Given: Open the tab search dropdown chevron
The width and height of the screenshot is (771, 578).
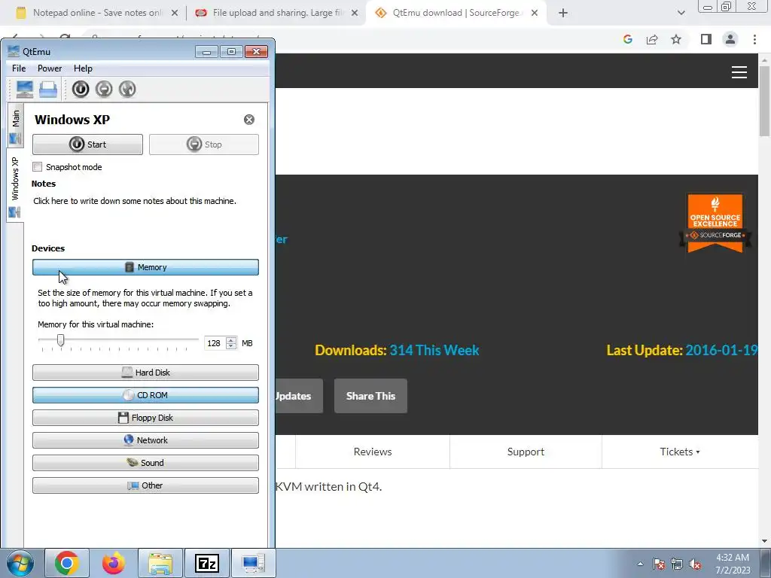Looking at the screenshot, I should pos(681,13).
